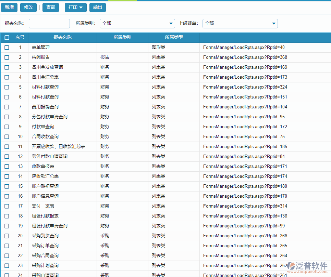The height and width of the screenshot is (277, 331).
Task: Click the 输出 export button
Action: pos(98,7)
